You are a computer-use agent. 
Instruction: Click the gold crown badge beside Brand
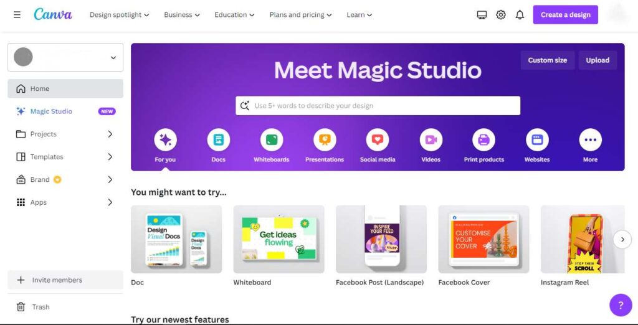tap(57, 179)
